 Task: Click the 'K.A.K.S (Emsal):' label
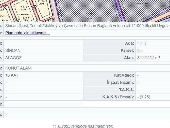coord(118,97)
